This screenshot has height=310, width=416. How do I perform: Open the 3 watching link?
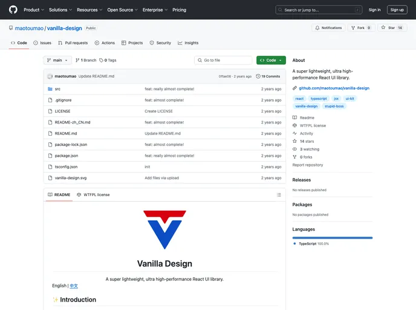coord(306,150)
